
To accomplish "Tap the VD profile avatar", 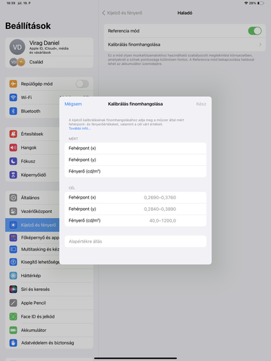I will 17,47.
